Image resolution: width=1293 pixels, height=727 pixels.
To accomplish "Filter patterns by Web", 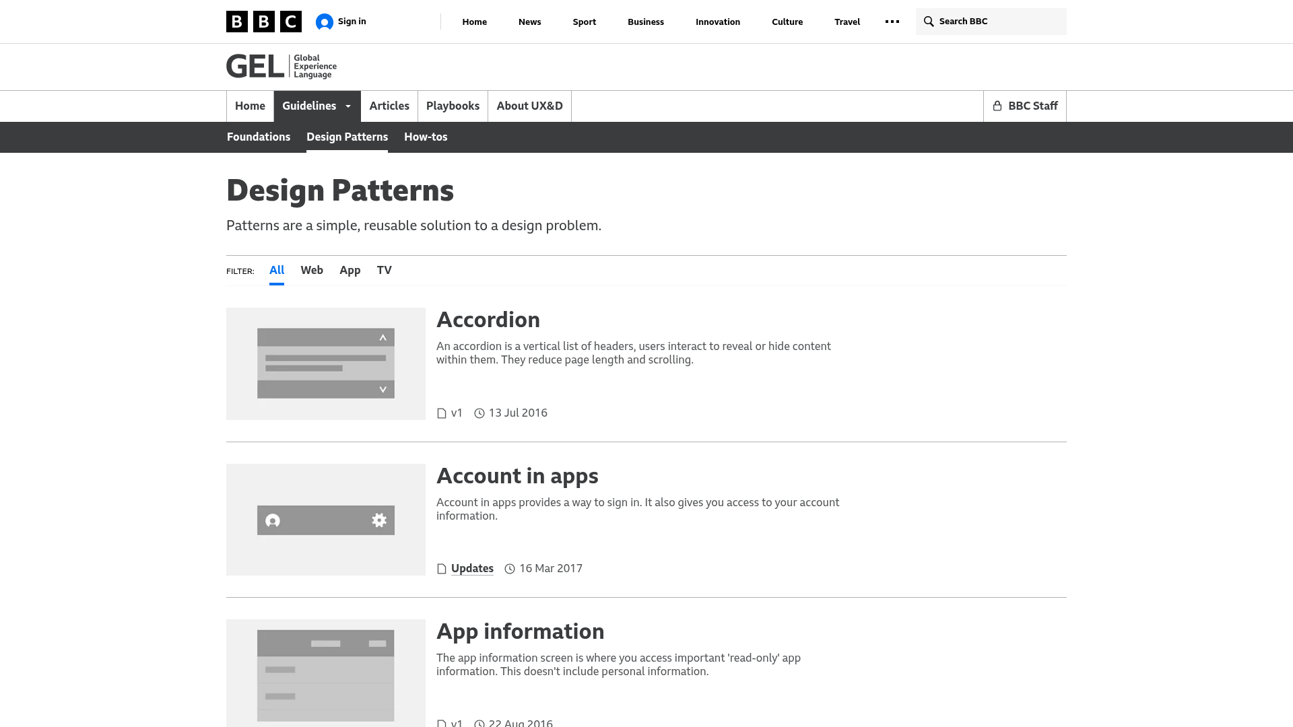I will [x=312, y=270].
